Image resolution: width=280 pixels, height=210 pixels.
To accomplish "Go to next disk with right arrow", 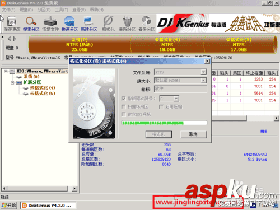I will coord(15,39).
